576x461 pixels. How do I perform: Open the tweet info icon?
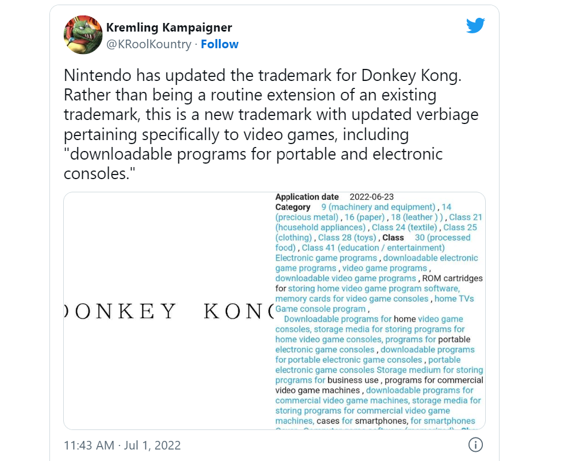click(x=477, y=445)
